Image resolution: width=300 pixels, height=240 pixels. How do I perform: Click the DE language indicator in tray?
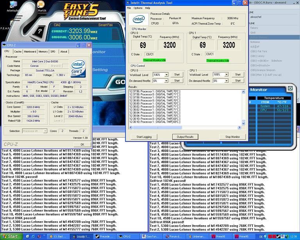pyautogui.click(x=261, y=236)
